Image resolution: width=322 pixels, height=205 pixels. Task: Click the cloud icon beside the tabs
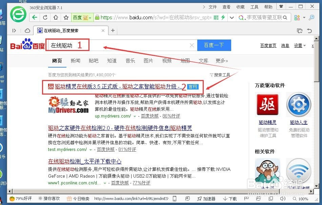tap(27, 31)
